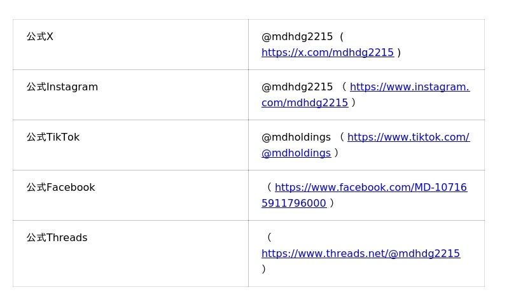Click closing parenthesis after the Instagram link
This screenshot has height=306, width=509.
353,103
